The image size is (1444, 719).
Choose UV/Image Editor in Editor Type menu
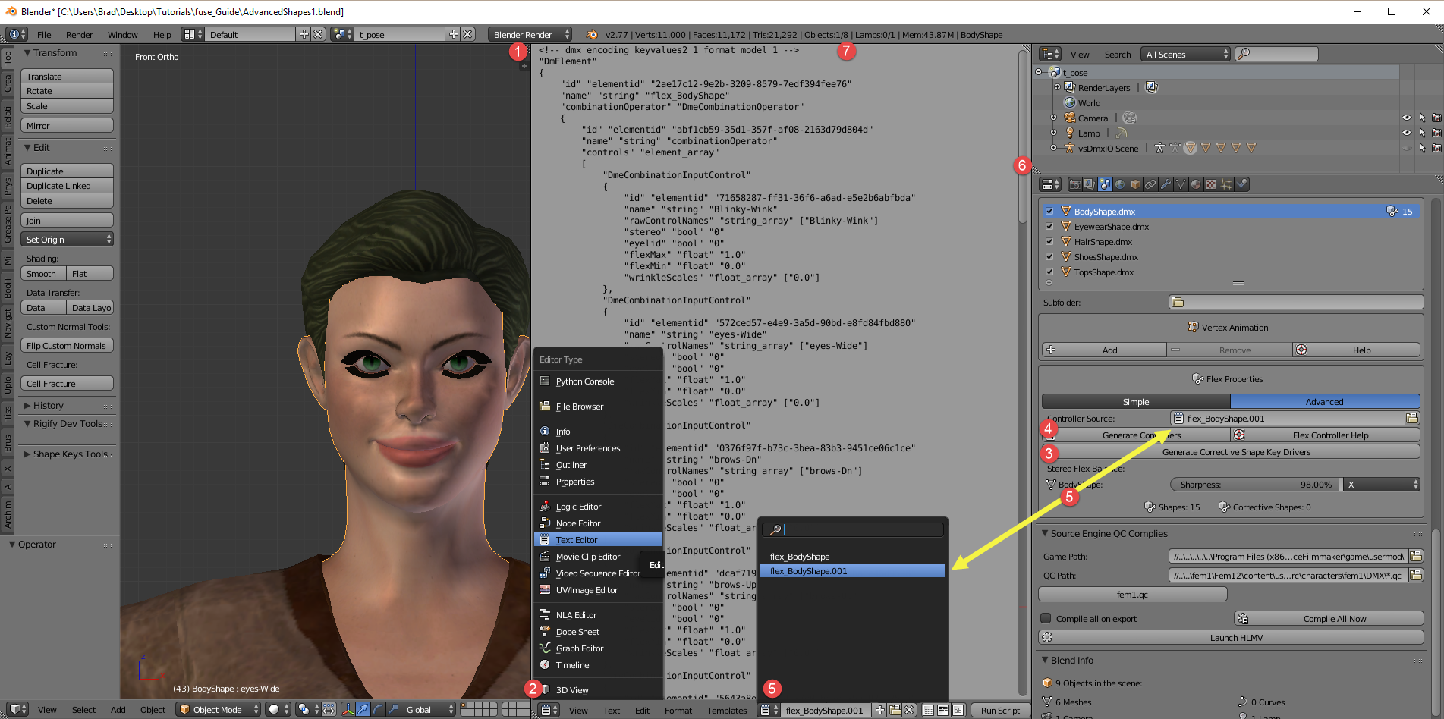coord(598,590)
